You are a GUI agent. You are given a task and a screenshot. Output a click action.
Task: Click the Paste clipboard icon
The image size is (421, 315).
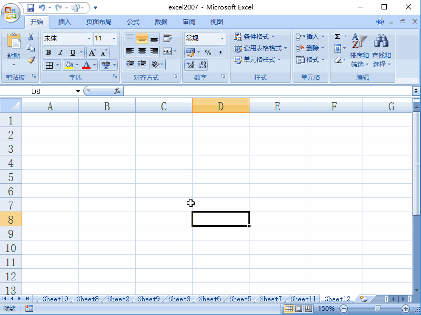click(14, 41)
